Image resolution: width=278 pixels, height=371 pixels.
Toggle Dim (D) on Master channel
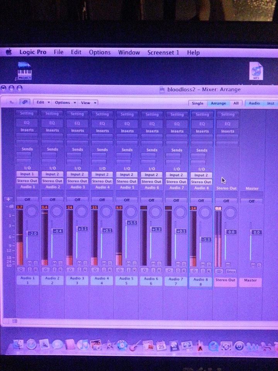point(259,265)
